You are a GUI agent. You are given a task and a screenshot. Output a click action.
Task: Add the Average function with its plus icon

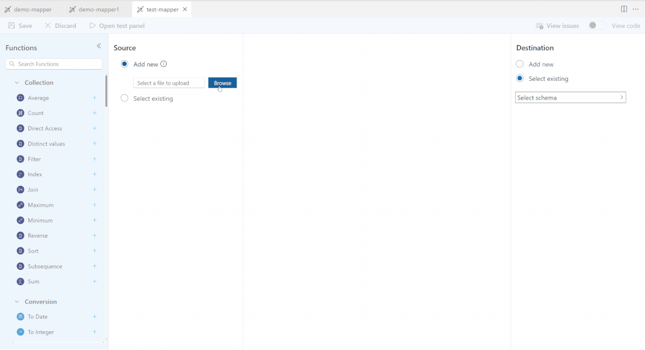tap(94, 98)
